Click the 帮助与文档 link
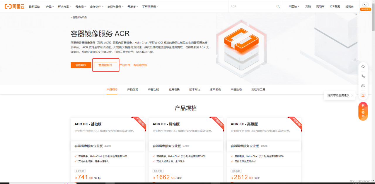The height and width of the screenshot is (184, 375). click(140, 65)
